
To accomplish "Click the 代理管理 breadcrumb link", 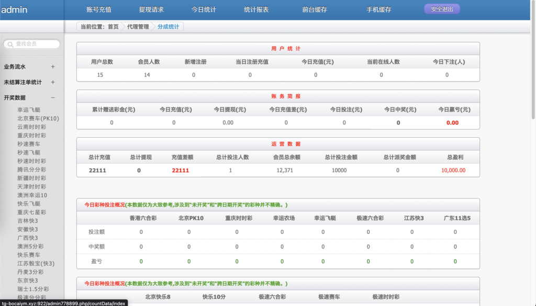I will (x=138, y=27).
